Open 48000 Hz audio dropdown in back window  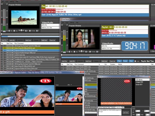[50, 28]
